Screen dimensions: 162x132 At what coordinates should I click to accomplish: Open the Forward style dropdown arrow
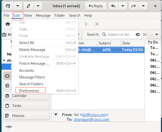click(x=143, y=6)
